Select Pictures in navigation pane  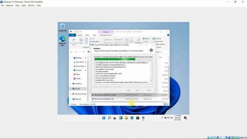(x=78, y=70)
